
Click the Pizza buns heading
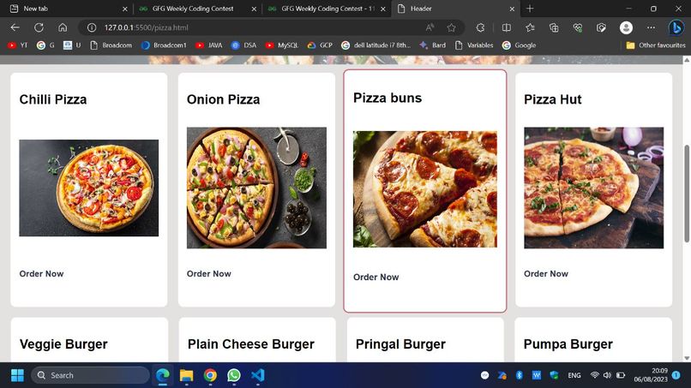[388, 98]
